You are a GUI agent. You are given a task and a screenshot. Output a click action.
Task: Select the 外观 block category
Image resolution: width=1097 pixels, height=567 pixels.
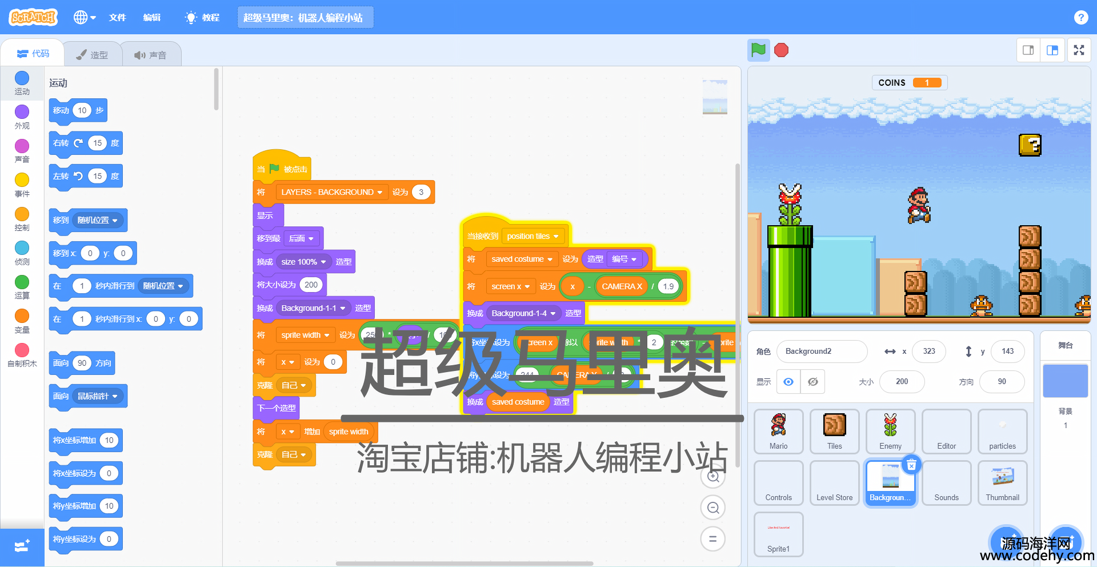[x=22, y=117]
